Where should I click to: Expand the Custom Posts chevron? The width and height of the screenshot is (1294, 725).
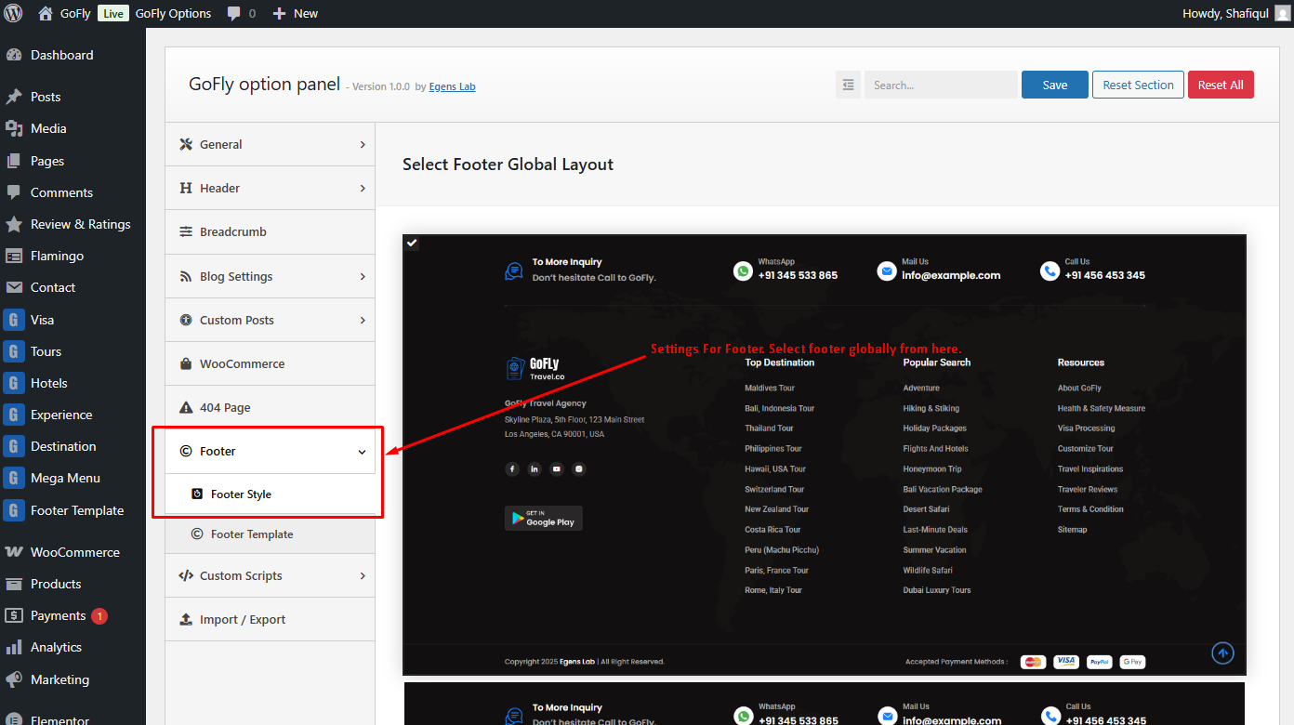[363, 320]
